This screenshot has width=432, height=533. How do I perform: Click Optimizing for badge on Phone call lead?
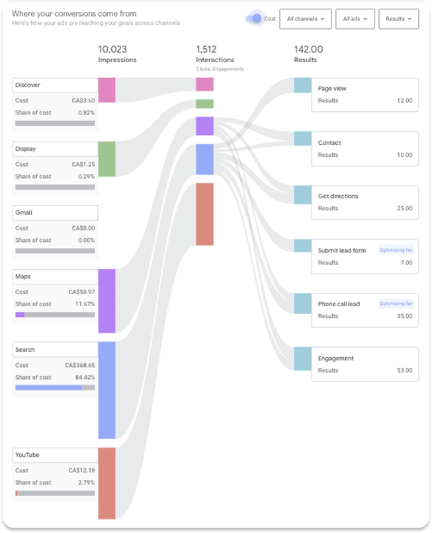(396, 304)
